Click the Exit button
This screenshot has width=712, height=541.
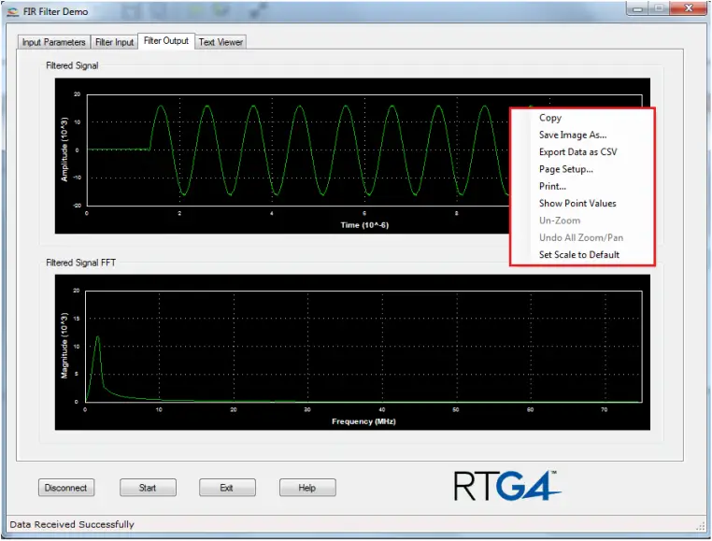click(x=227, y=488)
